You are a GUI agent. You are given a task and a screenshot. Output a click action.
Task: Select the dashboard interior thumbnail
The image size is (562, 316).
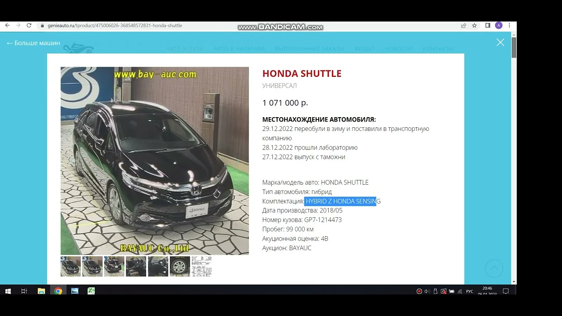(x=158, y=266)
